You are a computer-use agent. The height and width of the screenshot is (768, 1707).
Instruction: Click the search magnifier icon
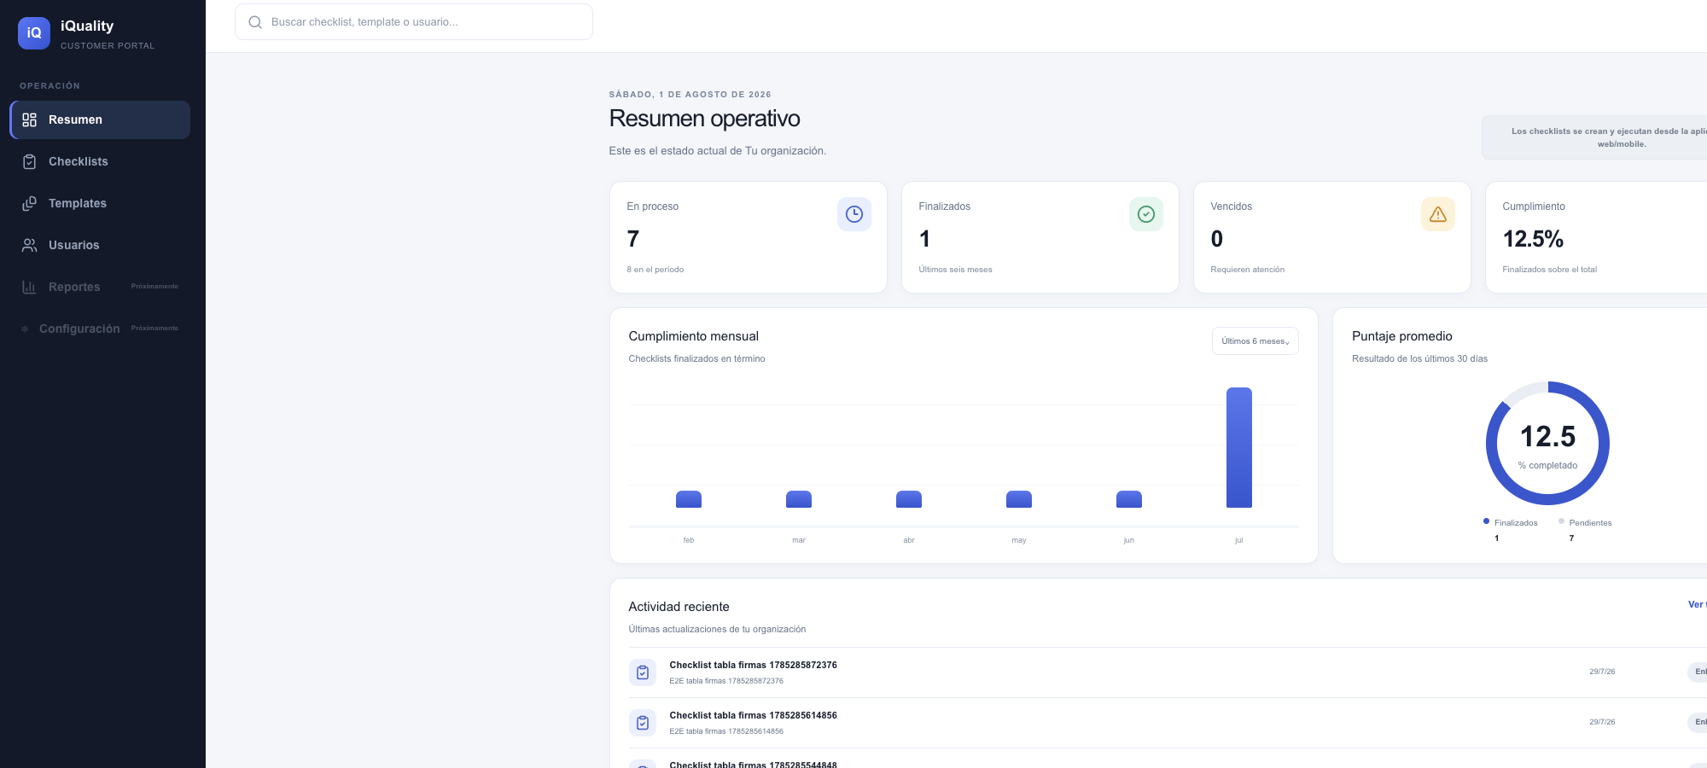click(254, 22)
